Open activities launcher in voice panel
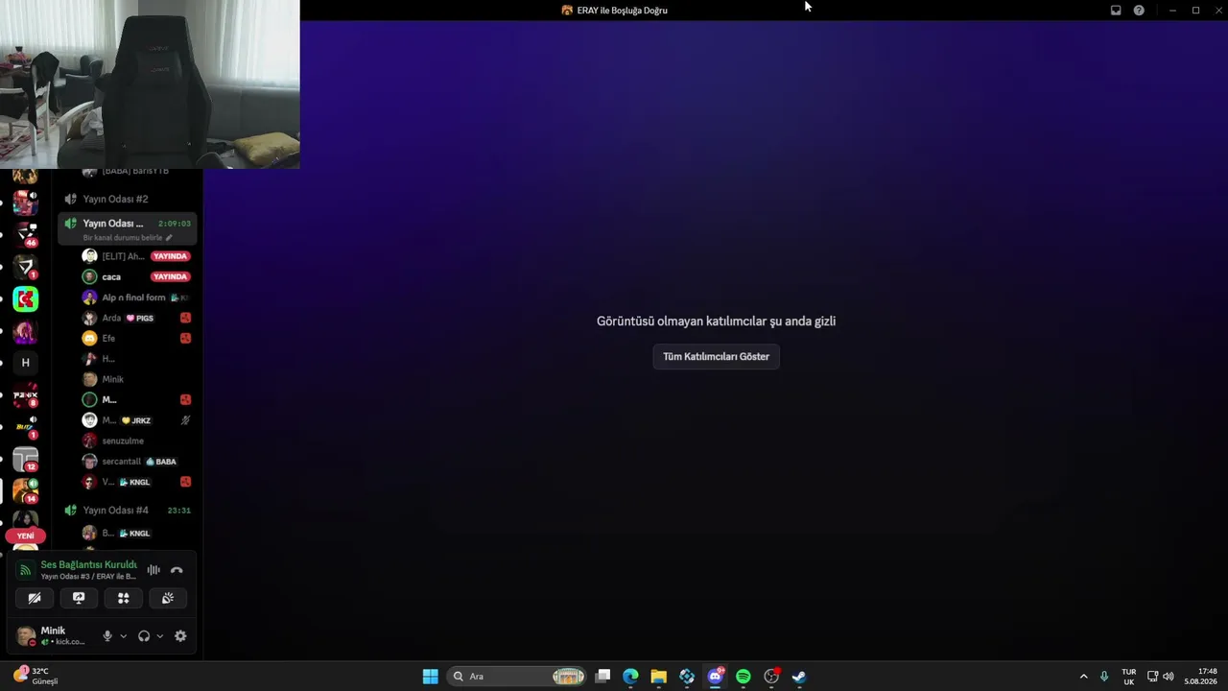Image resolution: width=1228 pixels, height=691 pixels. coord(123,598)
